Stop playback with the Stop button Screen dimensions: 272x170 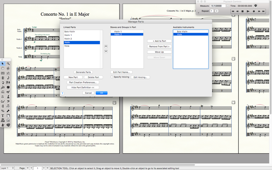click(x=243, y=11)
